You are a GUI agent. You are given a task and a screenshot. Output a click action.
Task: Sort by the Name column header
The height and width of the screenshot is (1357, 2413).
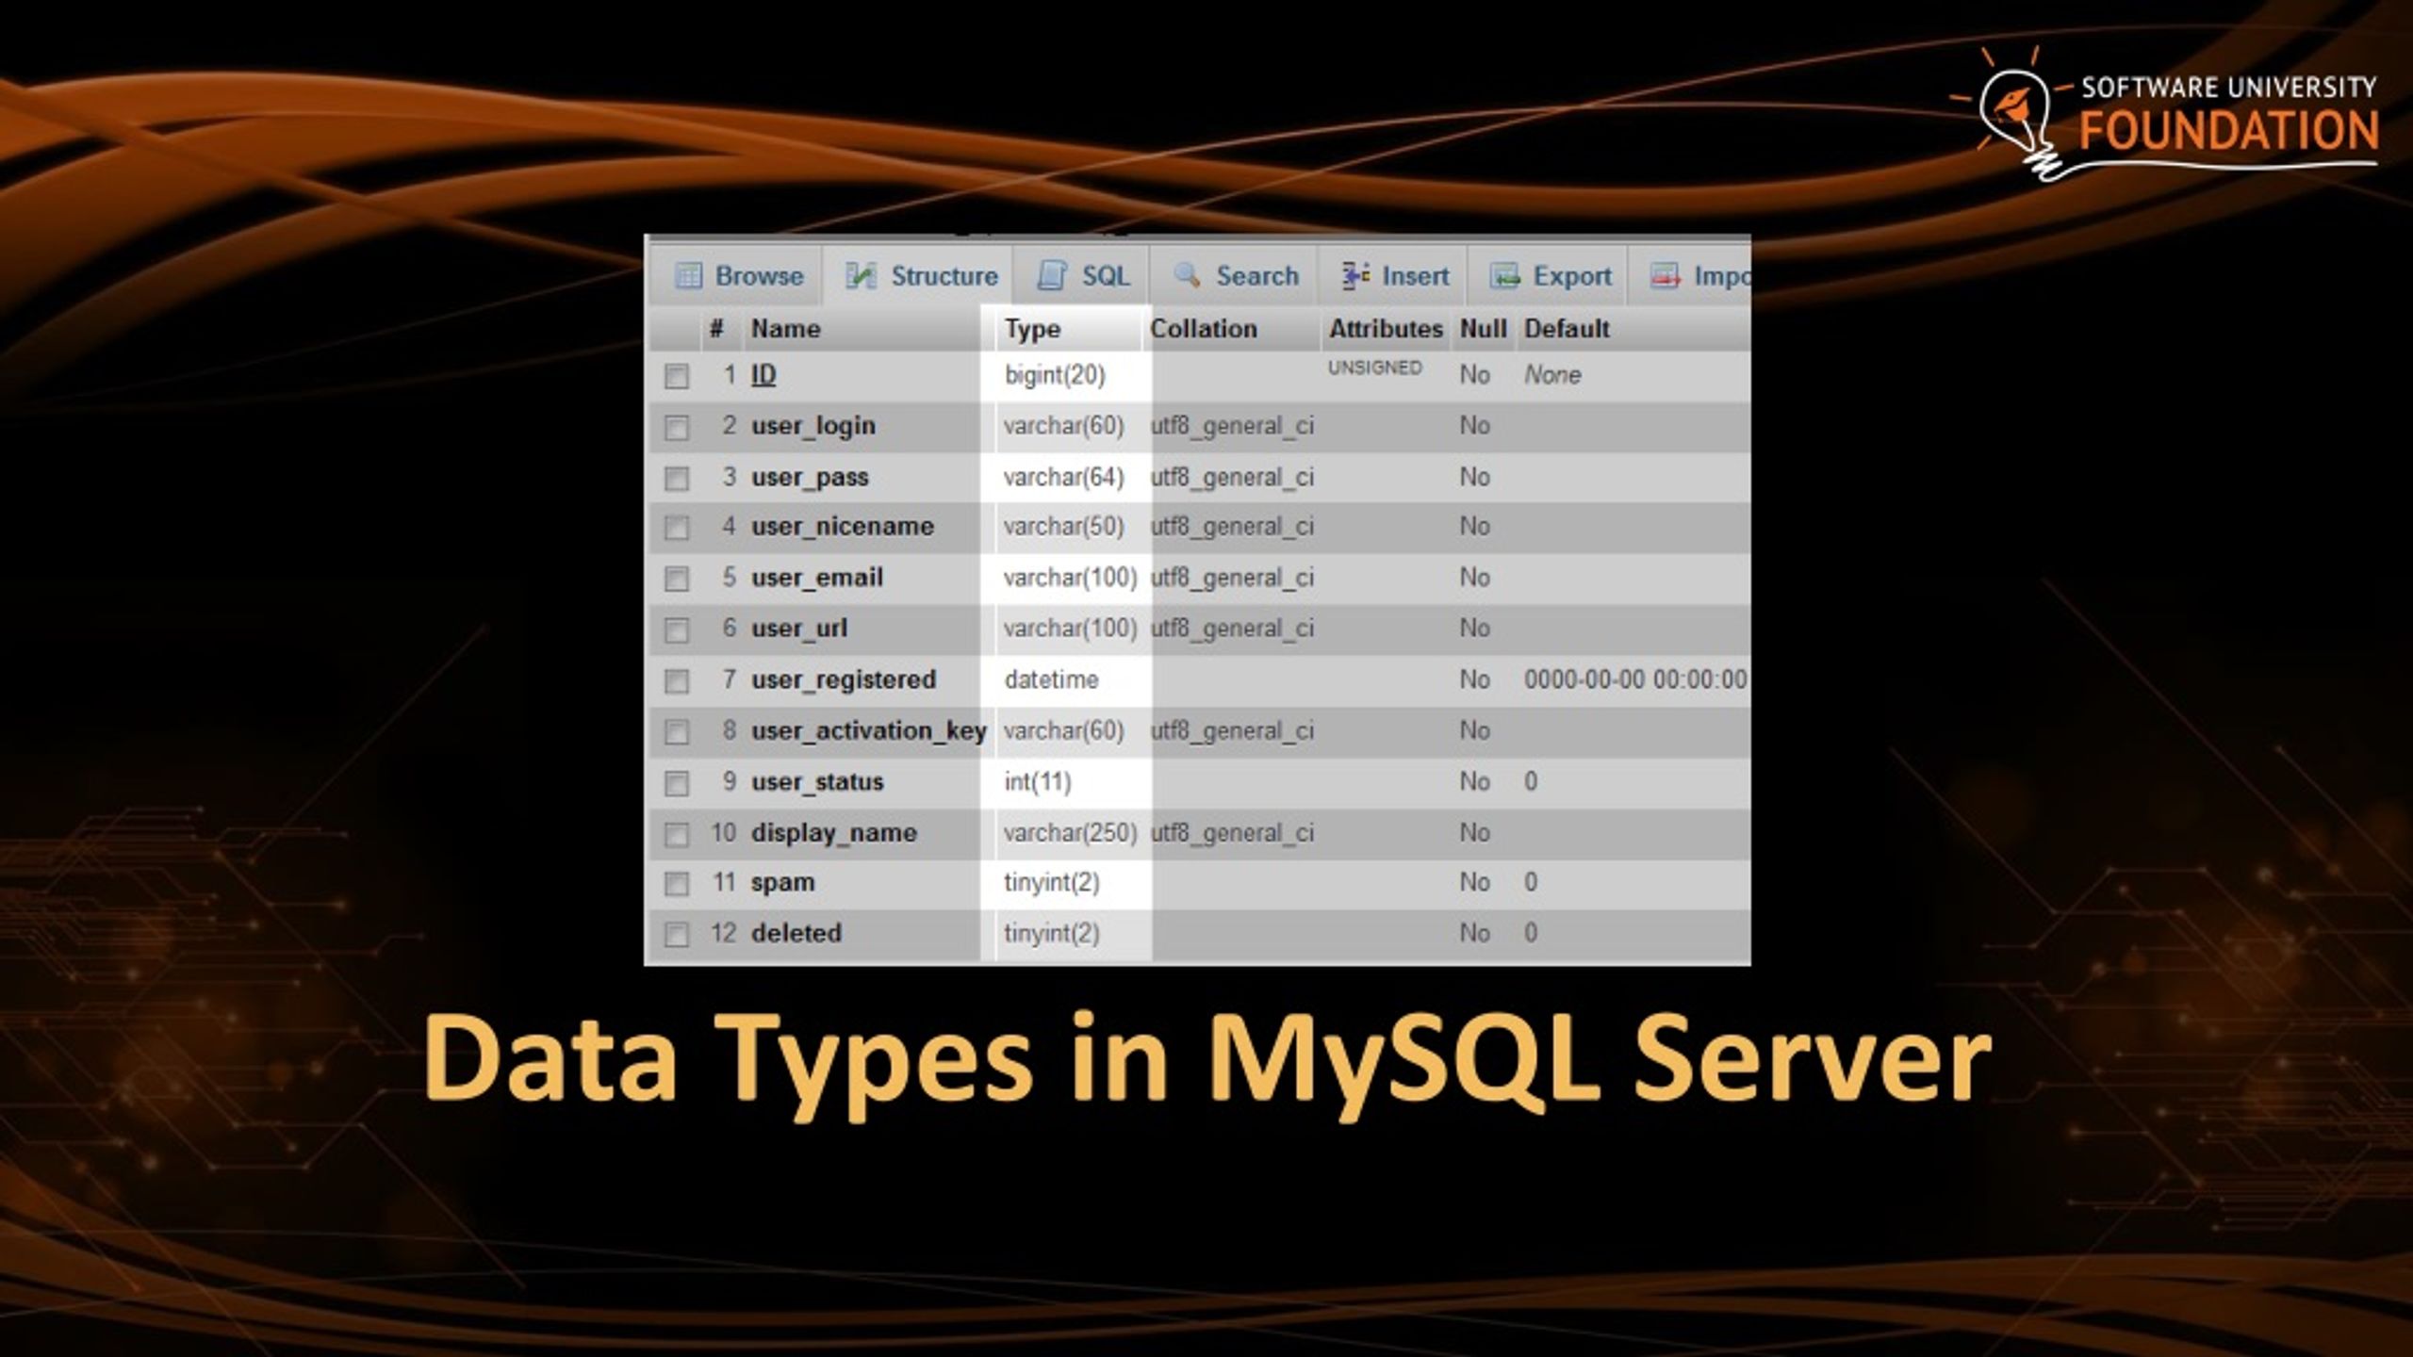[787, 328]
